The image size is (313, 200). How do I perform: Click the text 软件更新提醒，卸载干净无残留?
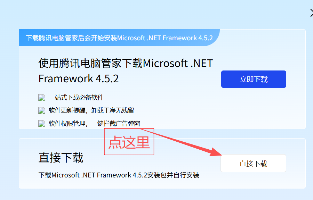[x=91, y=110]
